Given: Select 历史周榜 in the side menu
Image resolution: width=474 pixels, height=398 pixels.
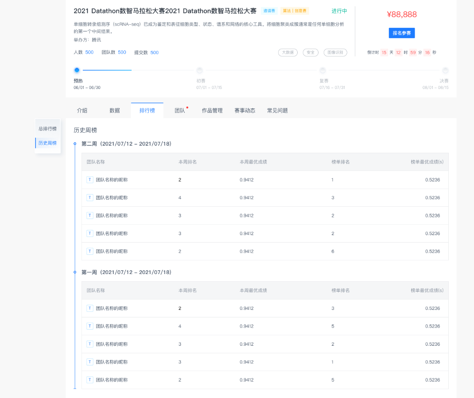Looking at the screenshot, I should click(47, 143).
